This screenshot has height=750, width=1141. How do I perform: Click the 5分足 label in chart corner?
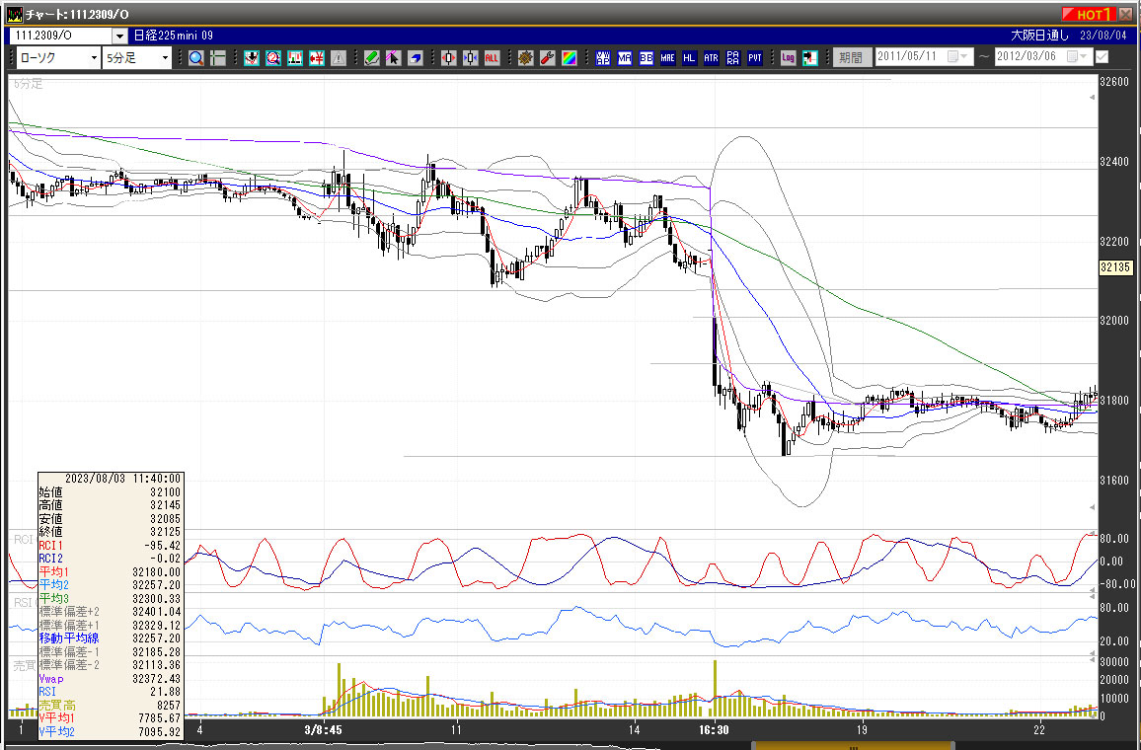[29, 84]
